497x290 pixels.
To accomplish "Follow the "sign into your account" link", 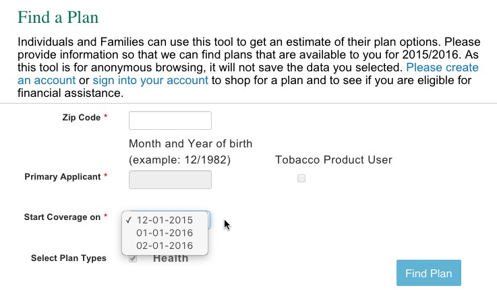I will pos(150,81).
